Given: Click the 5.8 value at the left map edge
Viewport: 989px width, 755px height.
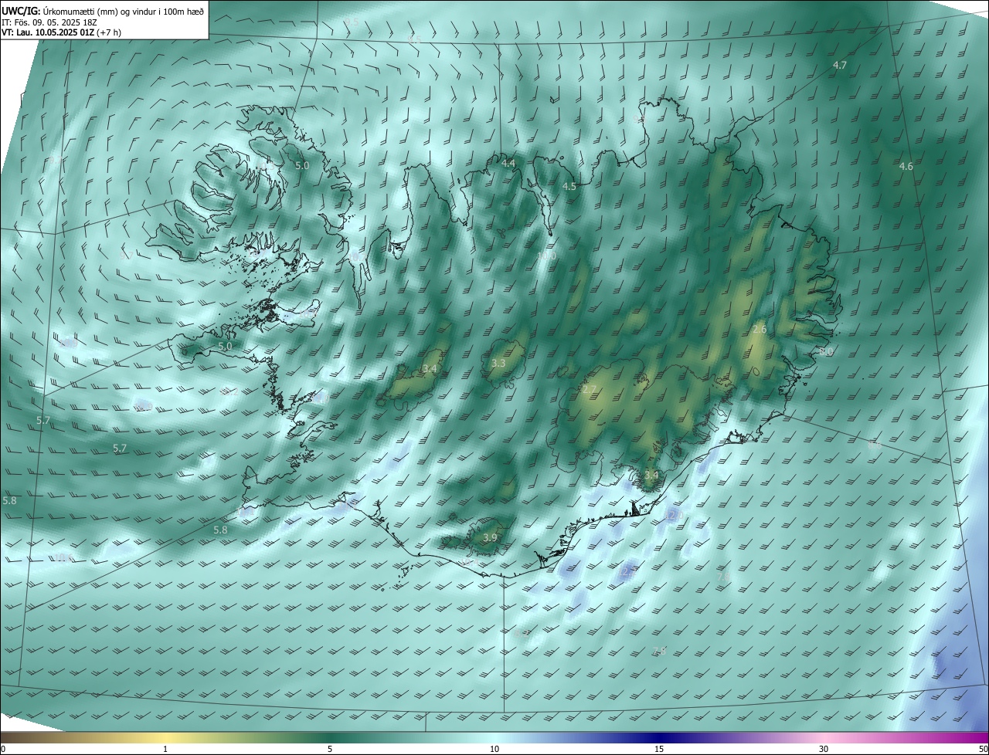Looking at the screenshot, I should tap(9, 500).
